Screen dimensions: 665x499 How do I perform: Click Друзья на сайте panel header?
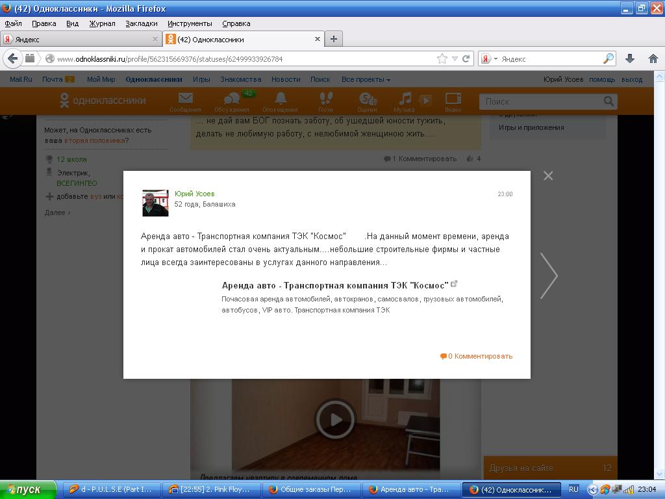551,468
